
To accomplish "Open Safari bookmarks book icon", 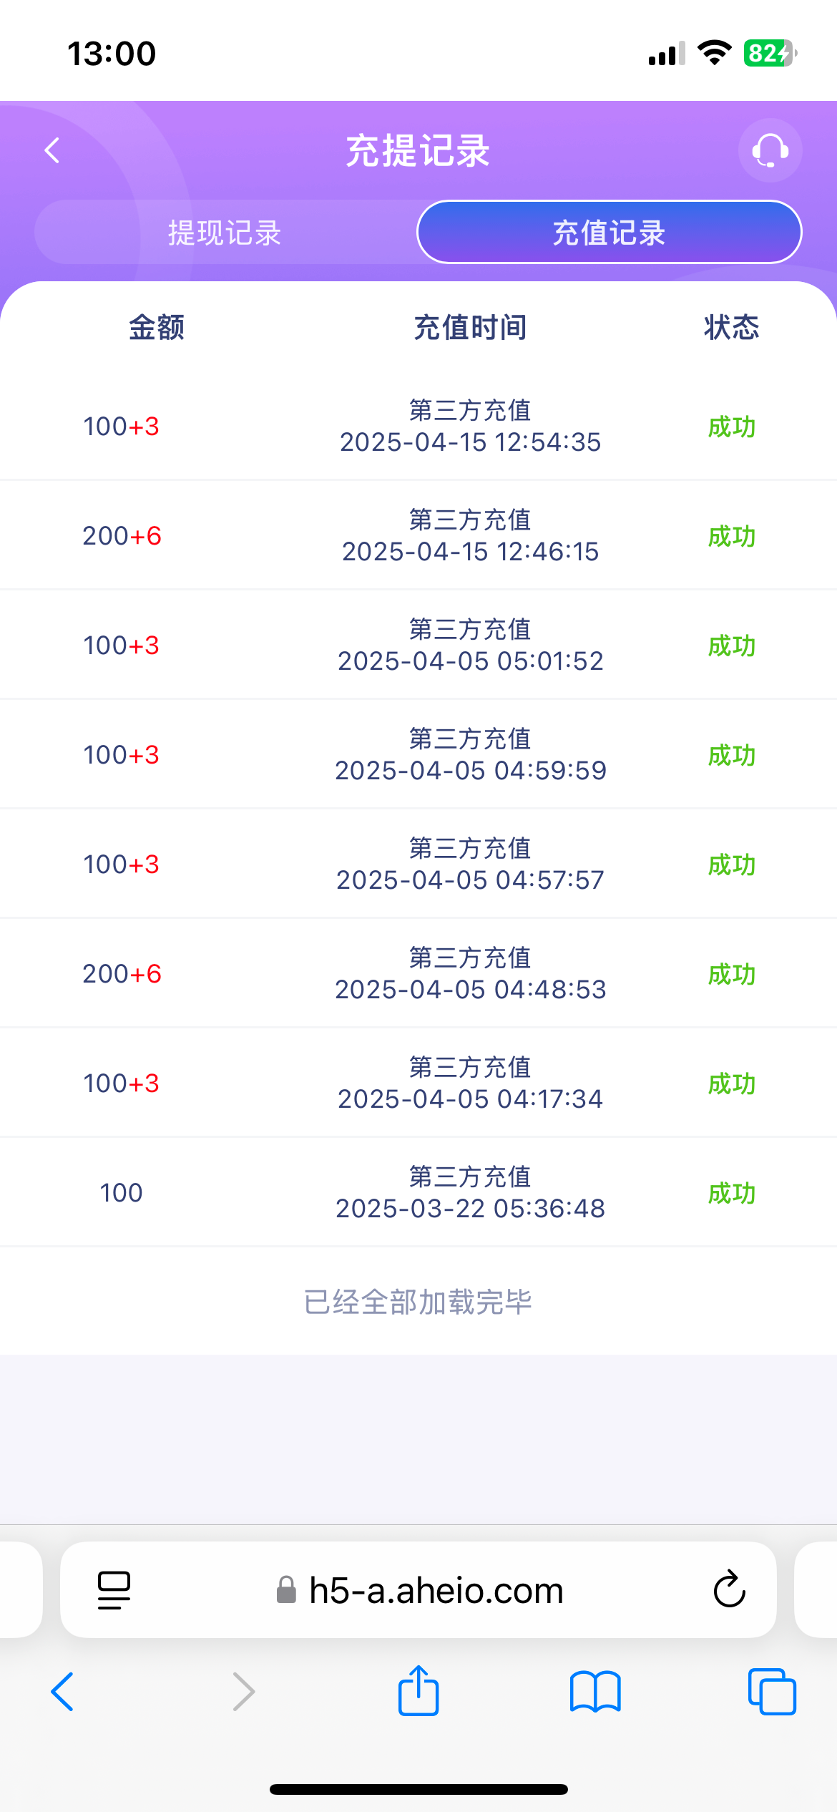I will click(x=595, y=1692).
